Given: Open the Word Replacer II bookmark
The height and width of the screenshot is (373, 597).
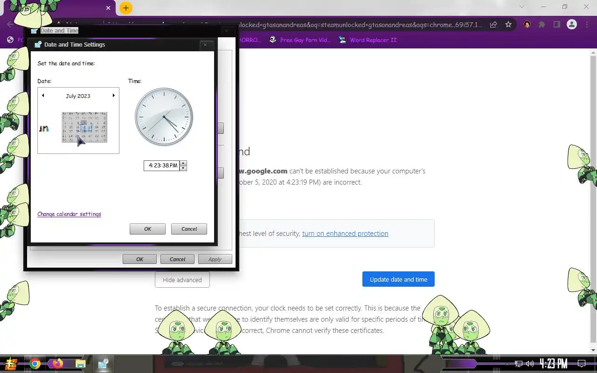Looking at the screenshot, I should pyautogui.click(x=368, y=40).
